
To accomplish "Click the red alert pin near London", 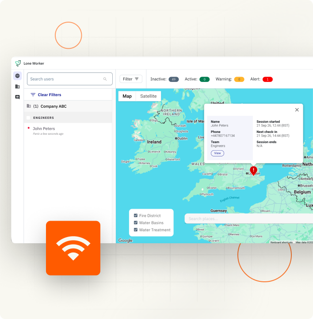I will coord(253,171).
